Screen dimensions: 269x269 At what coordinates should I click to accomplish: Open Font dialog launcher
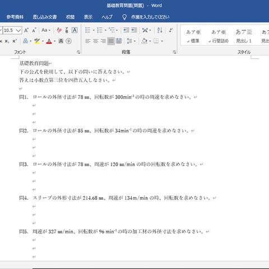point(78,52)
